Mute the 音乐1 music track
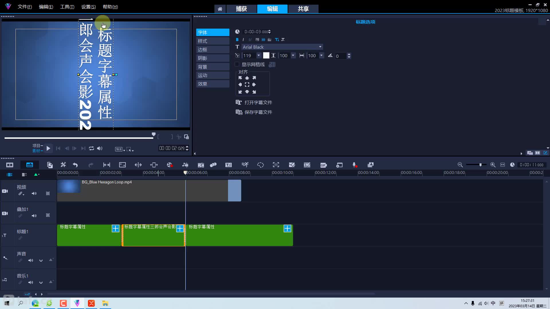 coord(31,282)
